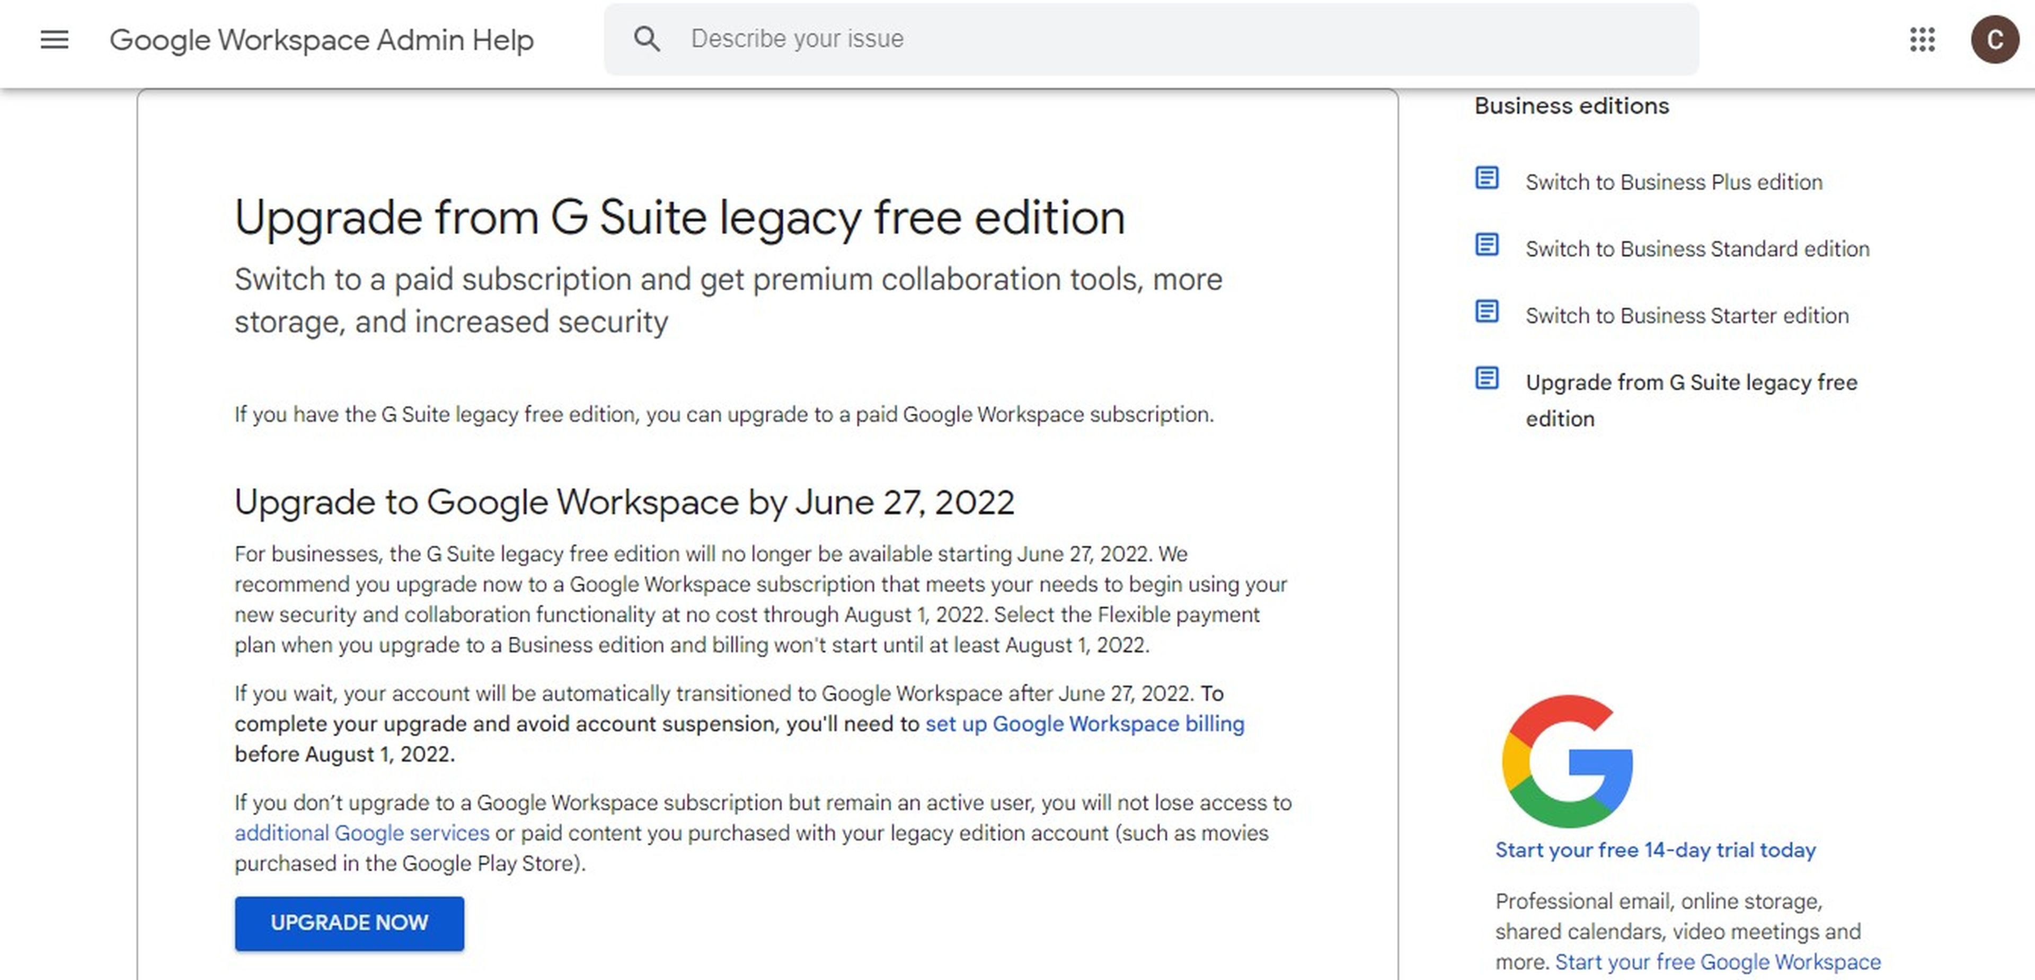Click the Business Standard article icon

pyautogui.click(x=1487, y=246)
